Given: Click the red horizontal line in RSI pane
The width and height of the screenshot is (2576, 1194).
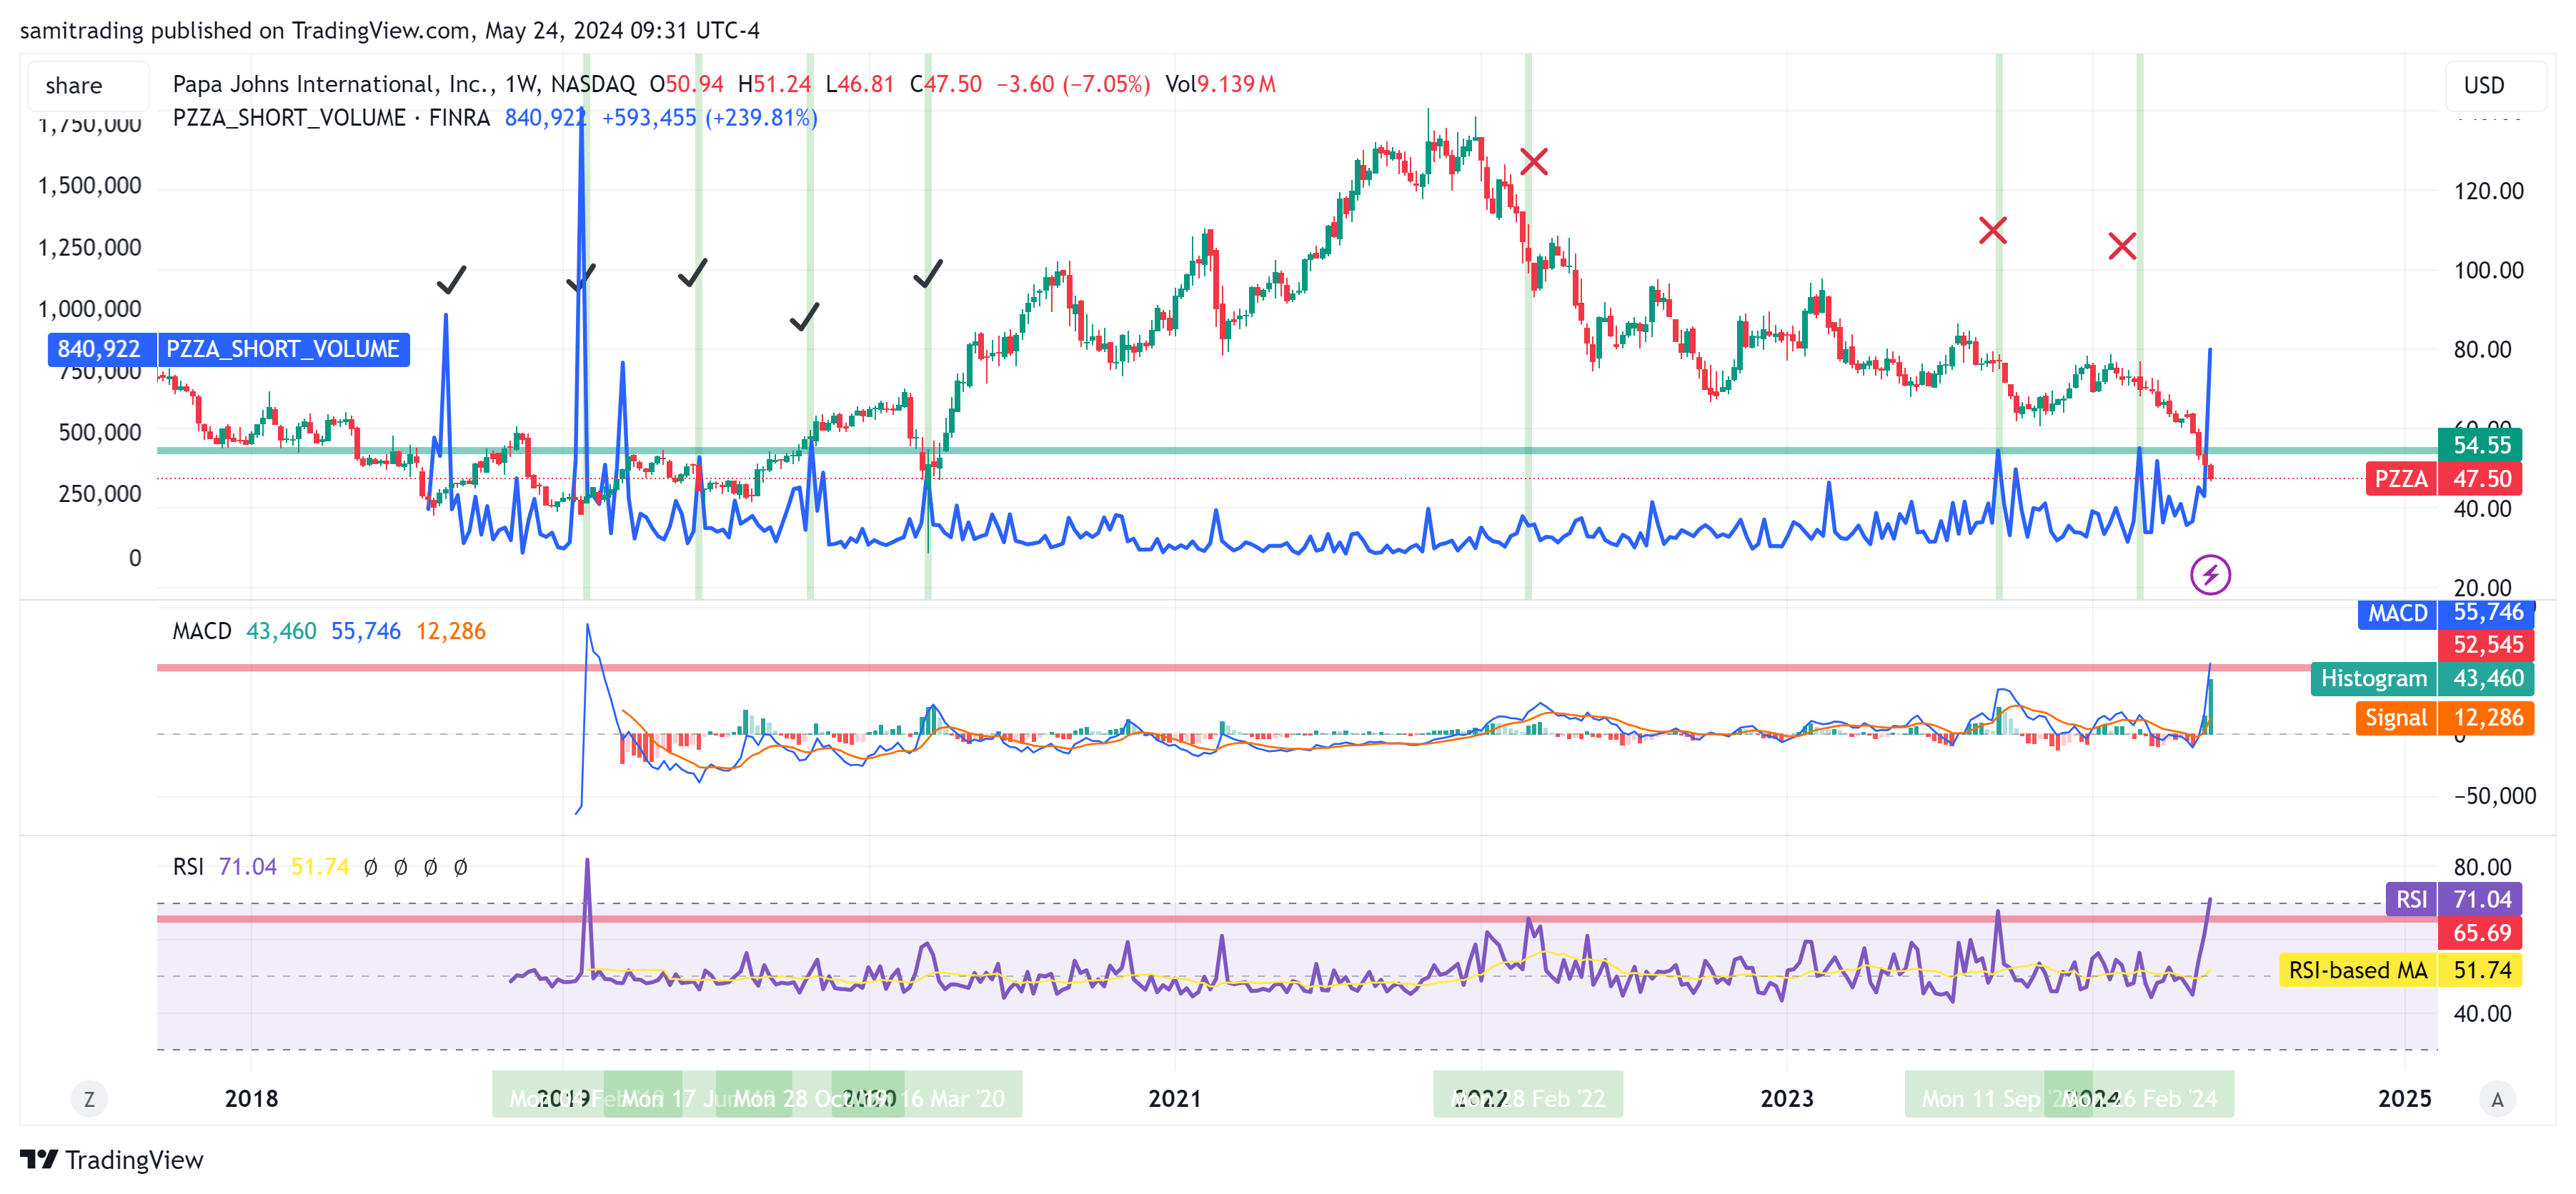Looking at the screenshot, I should click(x=1297, y=918).
